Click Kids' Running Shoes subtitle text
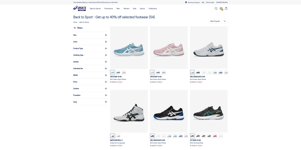 pyautogui.click(x=197, y=143)
